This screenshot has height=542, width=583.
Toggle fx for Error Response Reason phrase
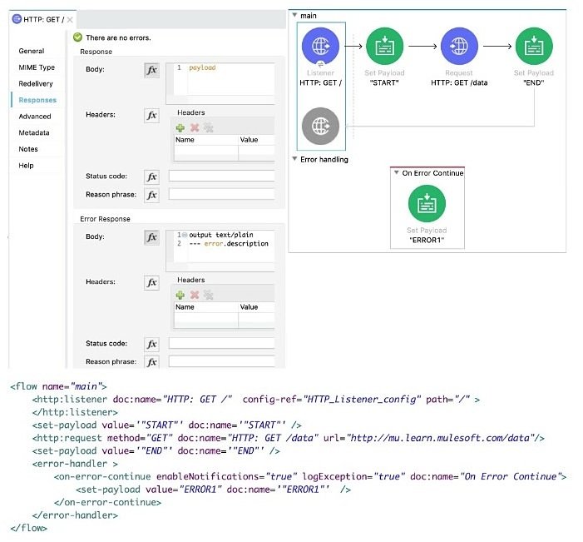(151, 362)
